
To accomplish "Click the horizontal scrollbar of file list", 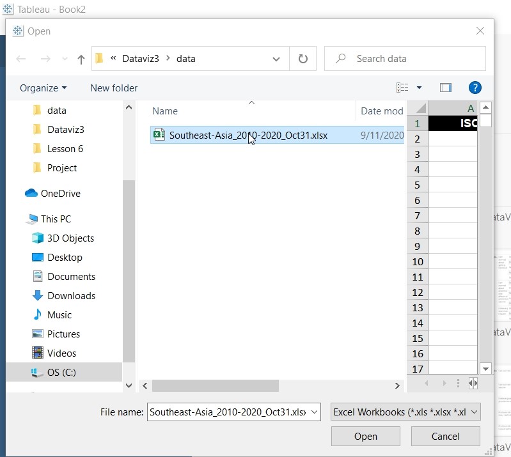I will (x=215, y=386).
